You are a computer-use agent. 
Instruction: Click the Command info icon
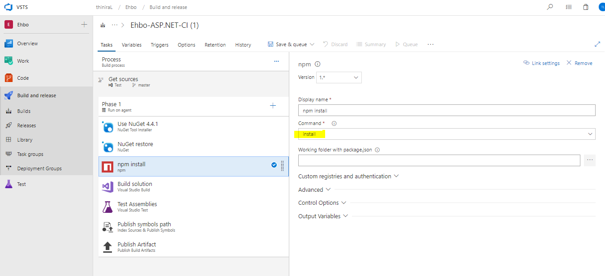tap(334, 123)
